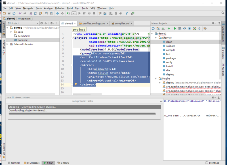227x165 pixels.
Task: Collapse the Lifecycle node
Action: click(156, 38)
